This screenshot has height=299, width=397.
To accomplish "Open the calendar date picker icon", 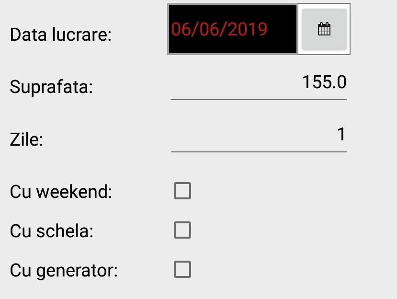I will click(324, 29).
